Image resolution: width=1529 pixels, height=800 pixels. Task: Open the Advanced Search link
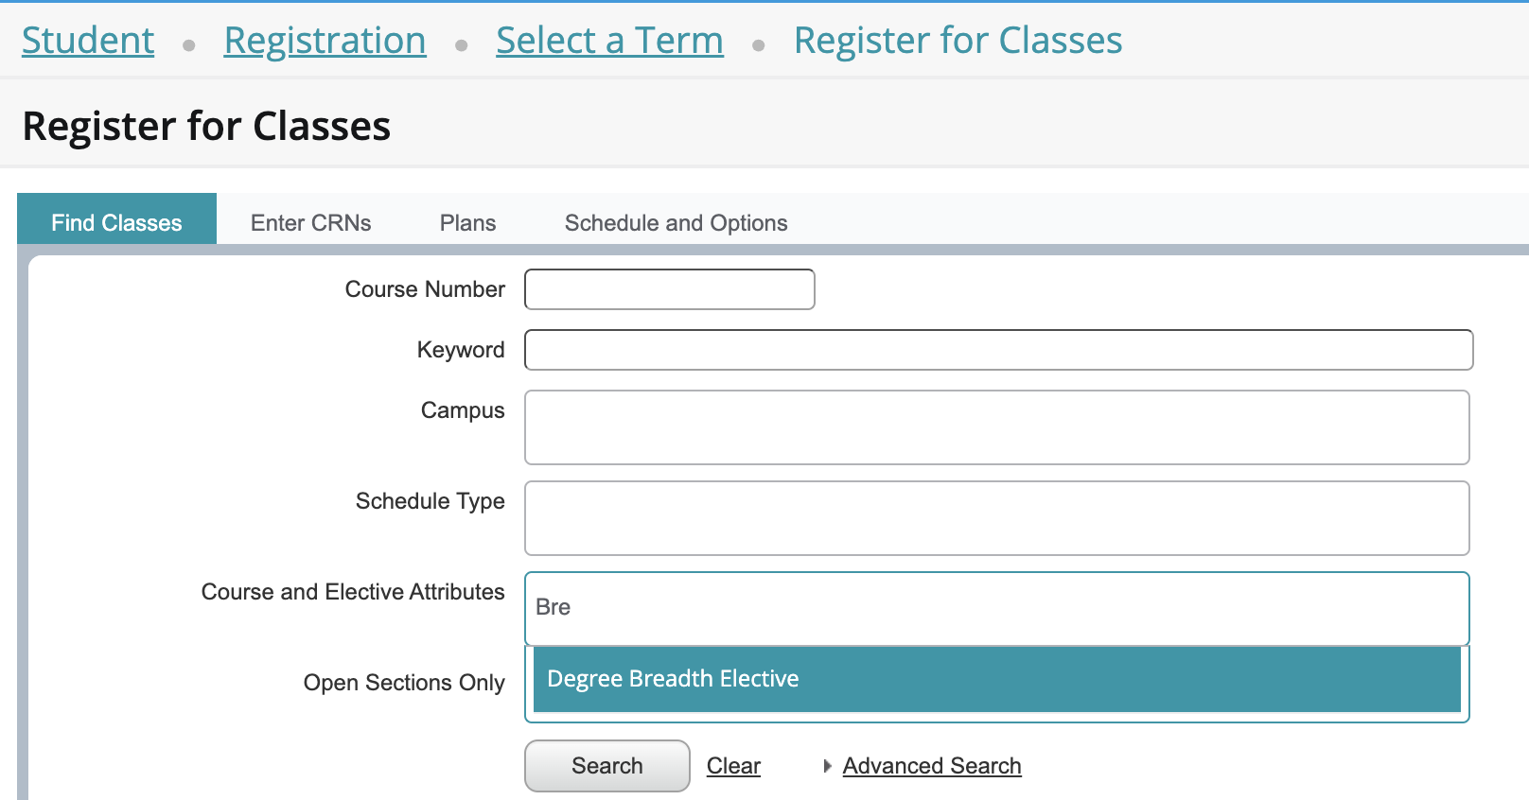click(x=932, y=766)
